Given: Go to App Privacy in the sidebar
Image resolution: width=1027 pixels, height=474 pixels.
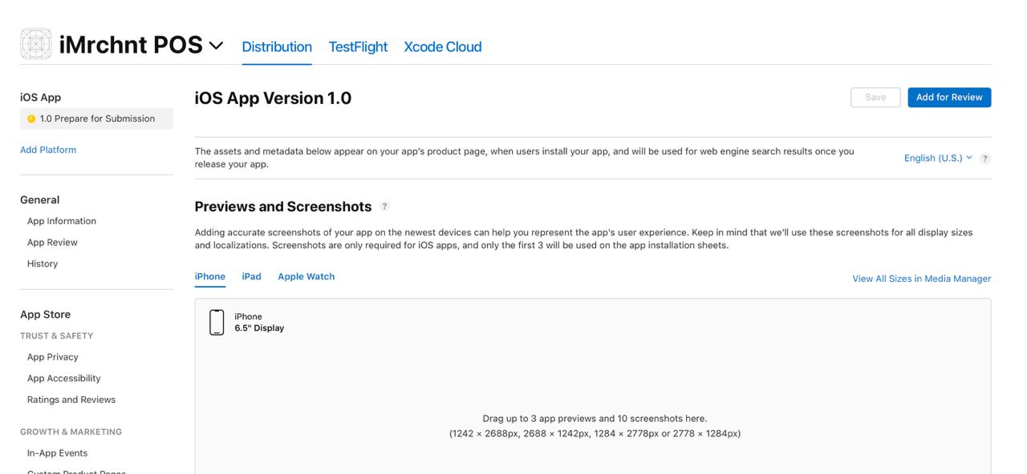Looking at the screenshot, I should coord(53,357).
